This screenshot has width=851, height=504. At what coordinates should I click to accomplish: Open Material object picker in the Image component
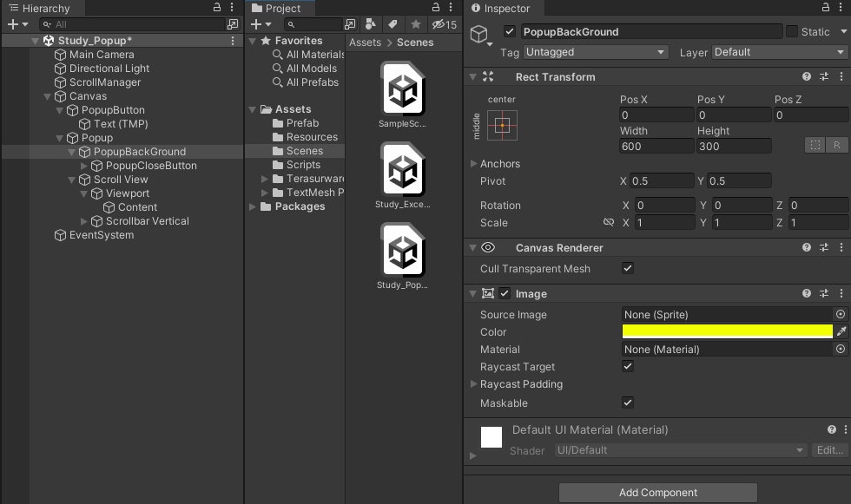click(841, 349)
